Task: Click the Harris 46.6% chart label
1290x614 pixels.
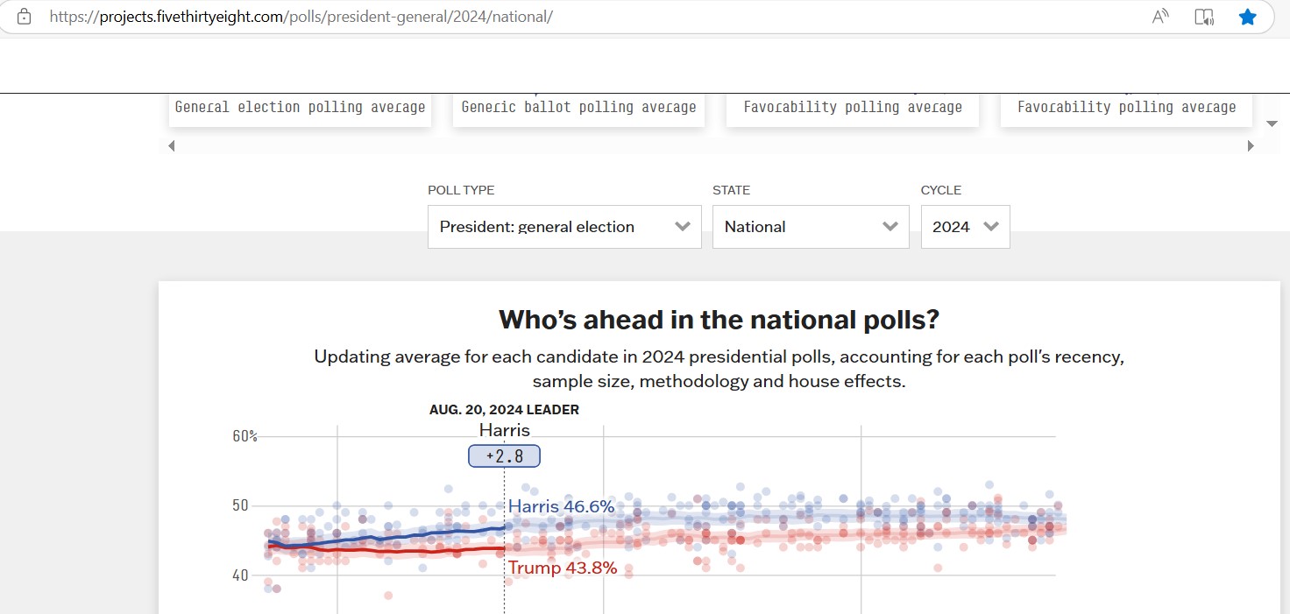Action: tap(561, 507)
